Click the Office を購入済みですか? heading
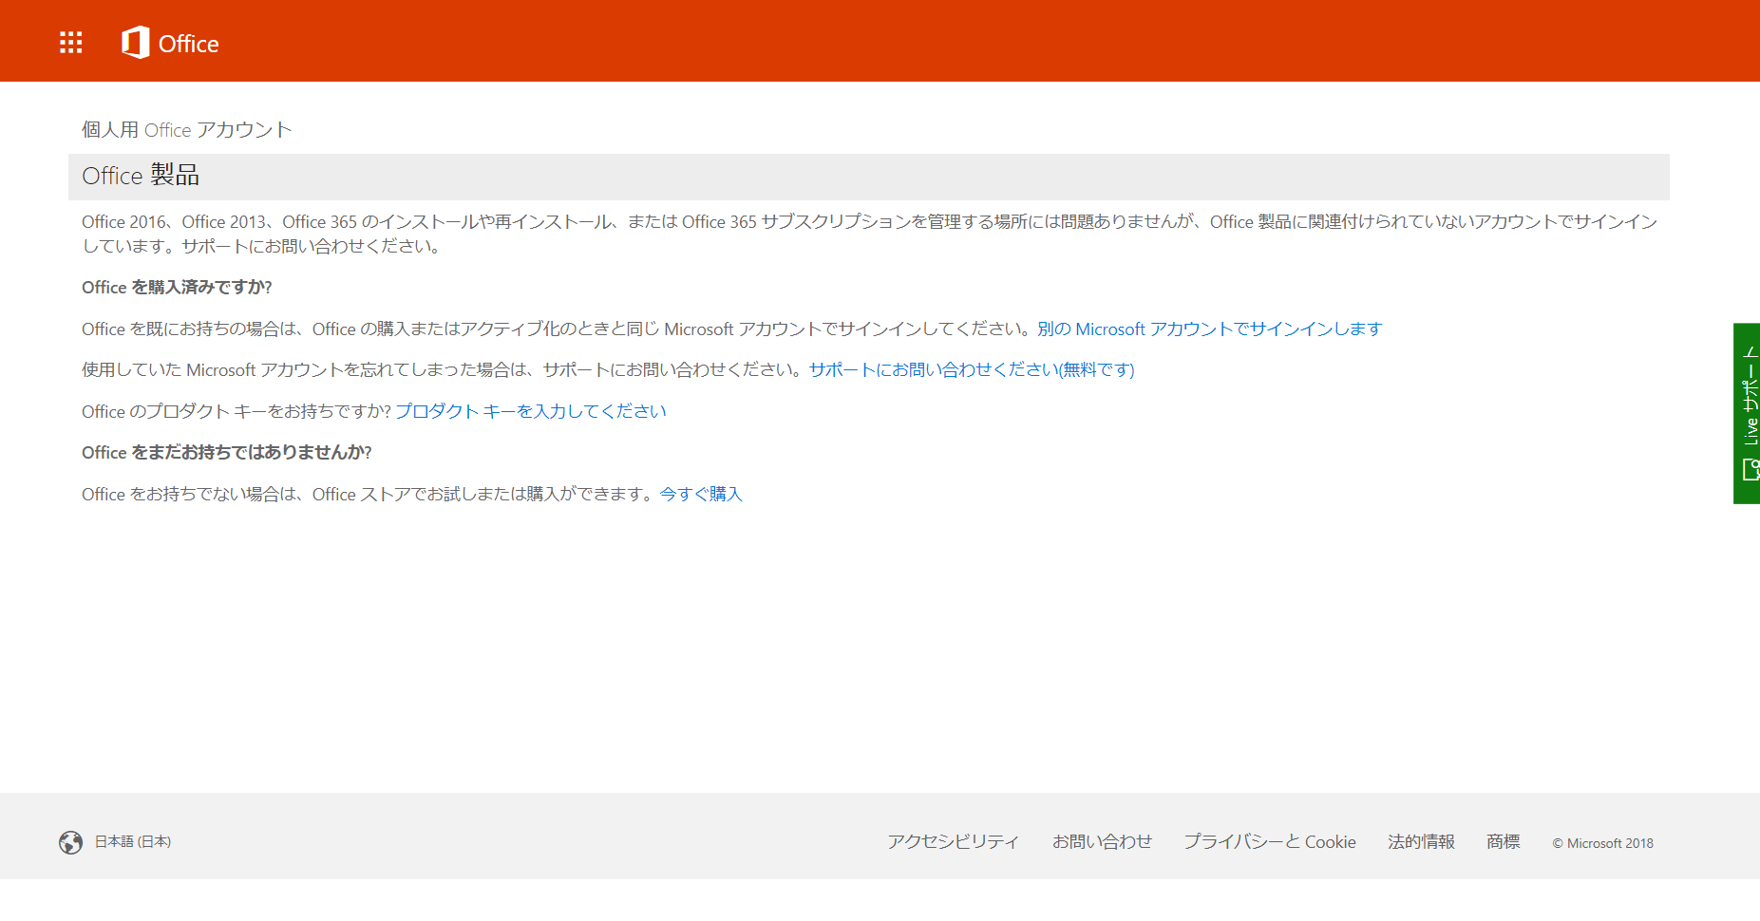The image size is (1760, 921). tap(177, 287)
